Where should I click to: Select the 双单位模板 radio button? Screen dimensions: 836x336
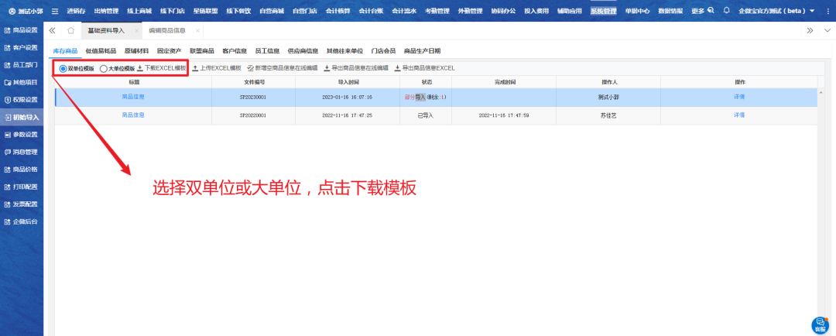63,68
